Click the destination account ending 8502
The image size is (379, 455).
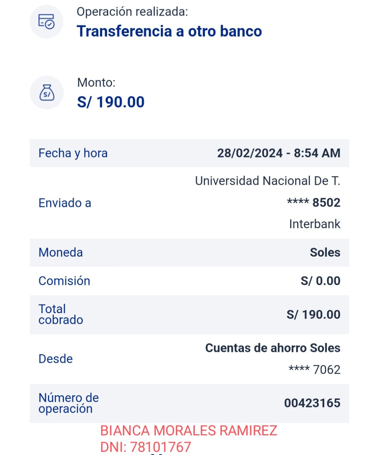(314, 203)
